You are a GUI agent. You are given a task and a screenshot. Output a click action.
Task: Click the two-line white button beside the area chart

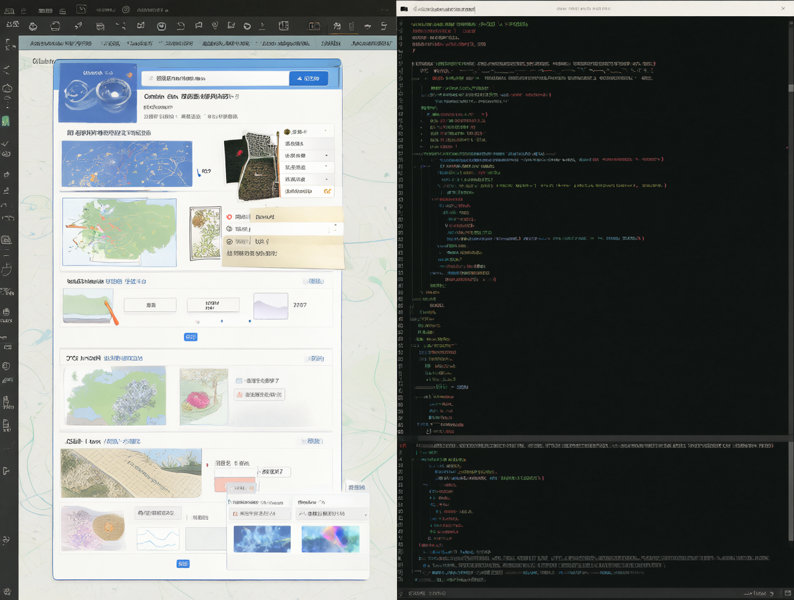coord(213,305)
